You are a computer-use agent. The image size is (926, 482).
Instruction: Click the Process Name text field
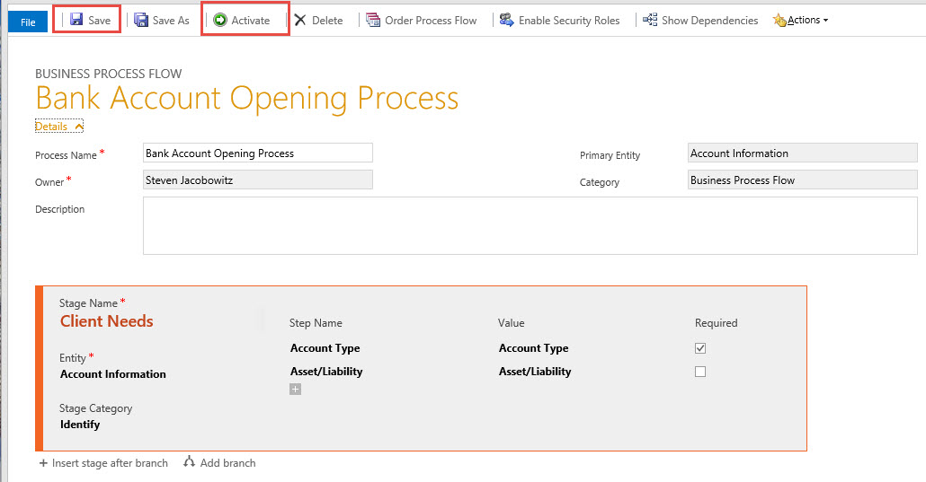tap(257, 153)
